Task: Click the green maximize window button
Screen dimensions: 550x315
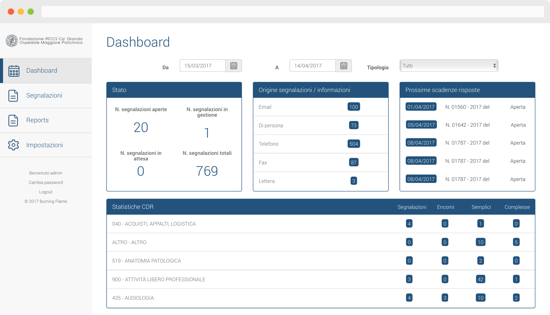Action: [30, 12]
